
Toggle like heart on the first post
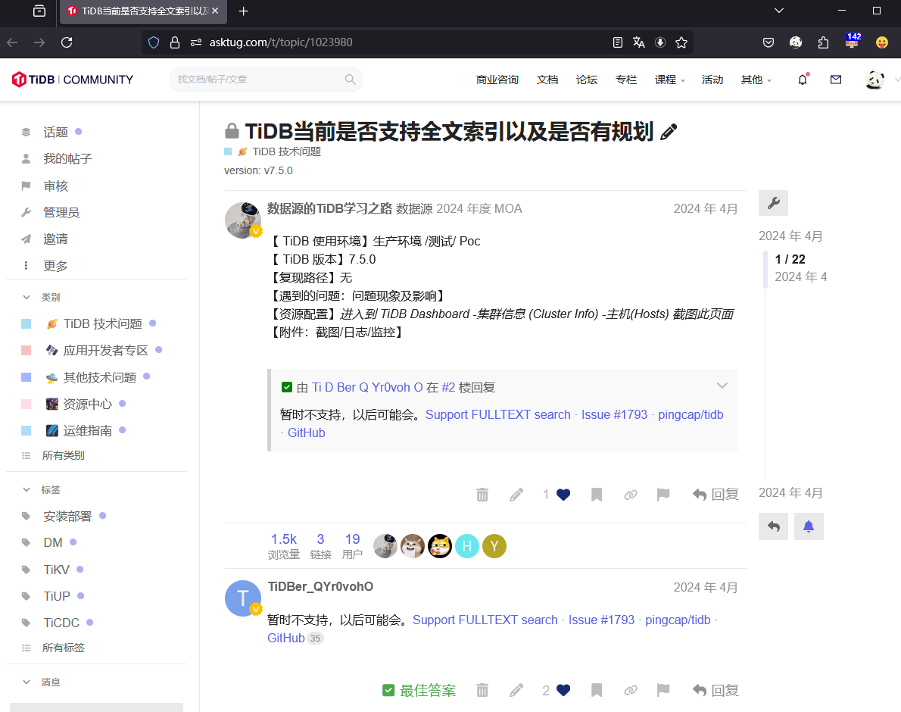(563, 494)
